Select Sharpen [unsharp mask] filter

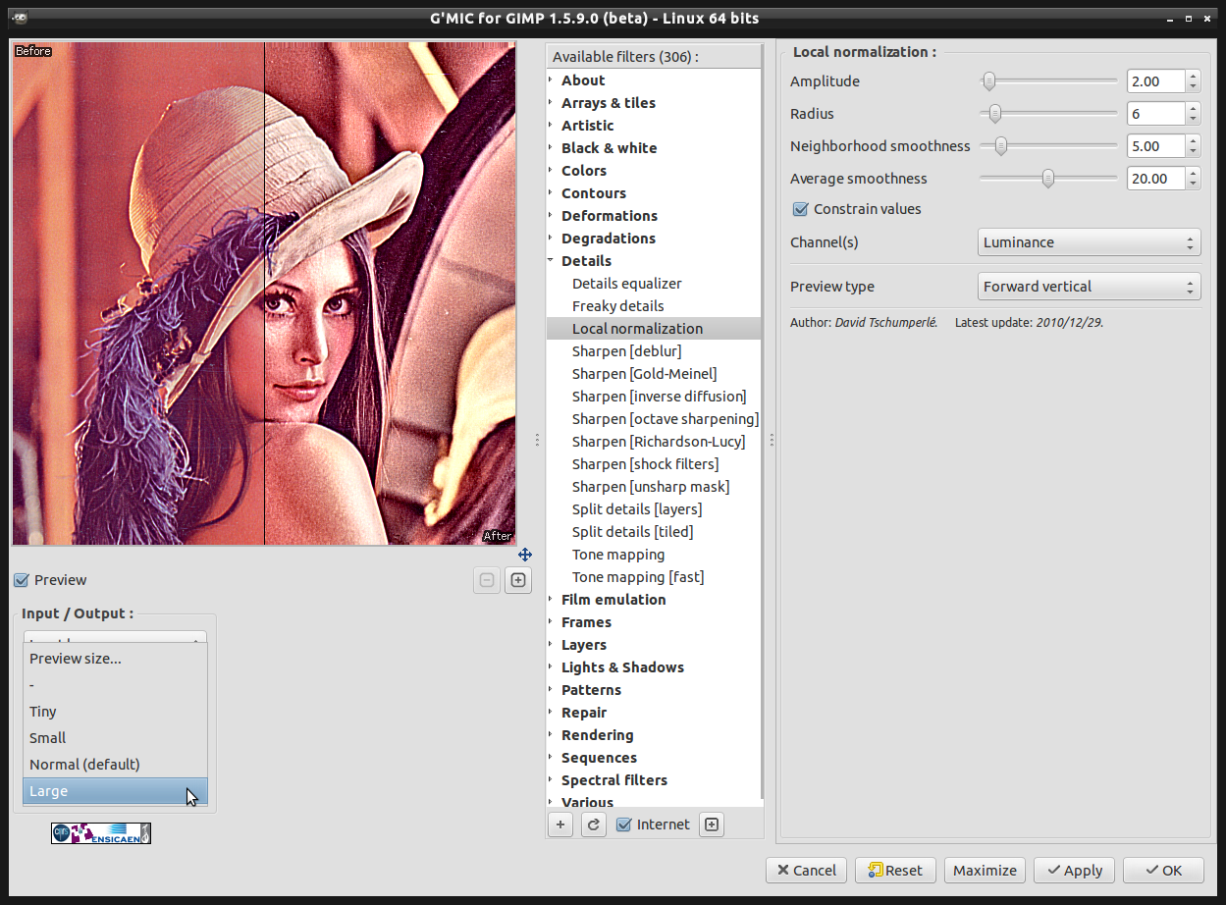[654, 487]
